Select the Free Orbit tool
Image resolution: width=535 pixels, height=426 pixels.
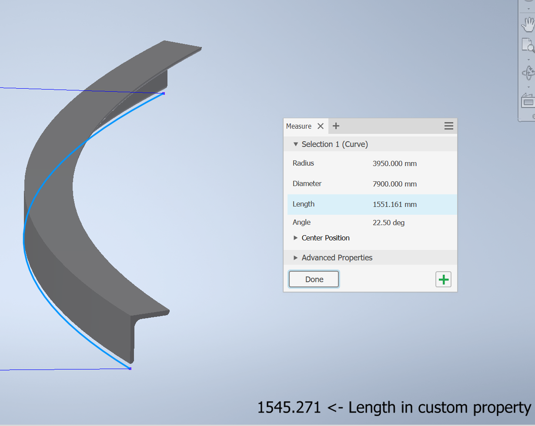[528, 73]
